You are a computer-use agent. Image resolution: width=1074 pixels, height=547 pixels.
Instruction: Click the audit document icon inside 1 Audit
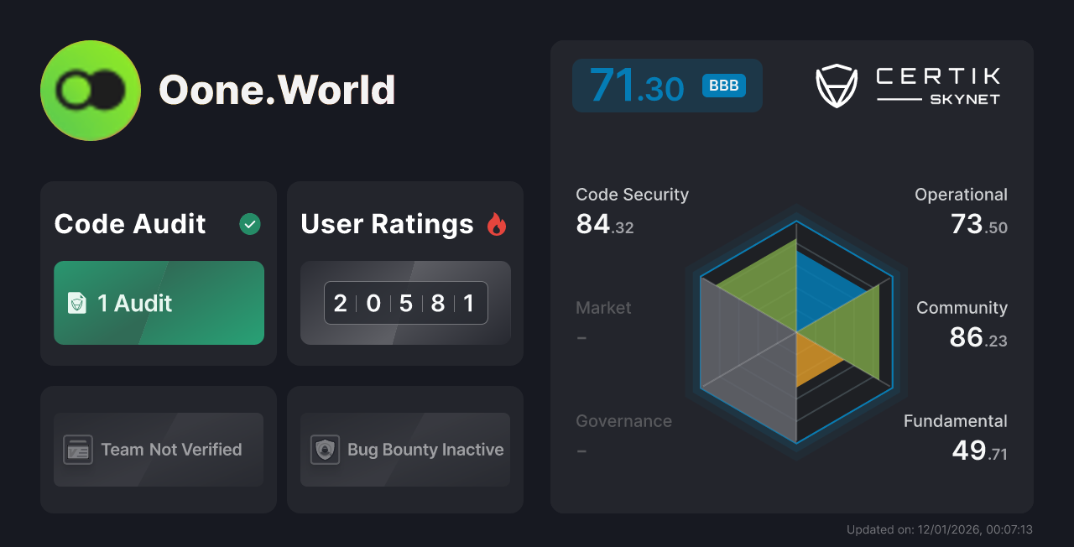[76, 303]
